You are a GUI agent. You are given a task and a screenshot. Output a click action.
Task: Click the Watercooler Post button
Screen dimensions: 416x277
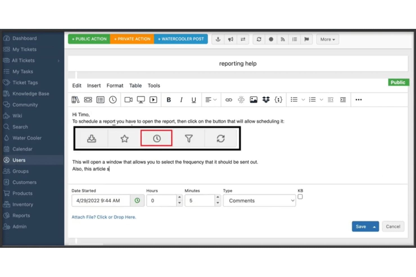[181, 39]
